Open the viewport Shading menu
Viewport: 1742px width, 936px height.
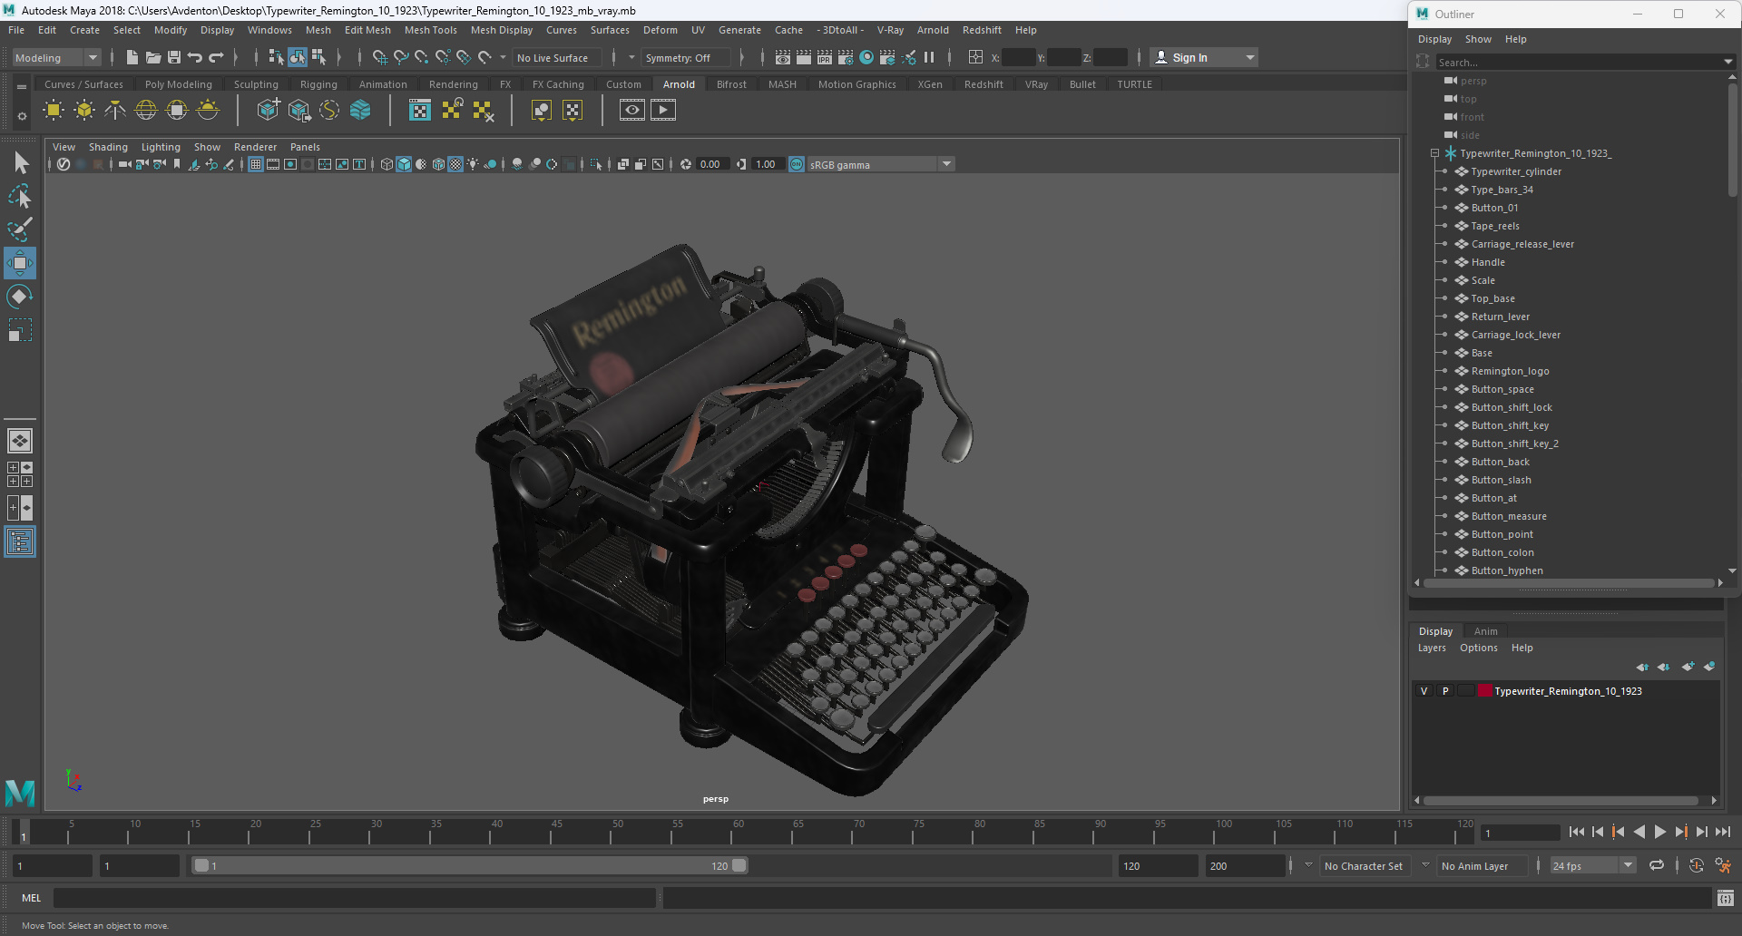108,147
